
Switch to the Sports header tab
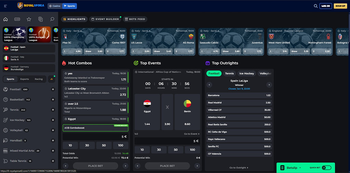click(70, 6)
